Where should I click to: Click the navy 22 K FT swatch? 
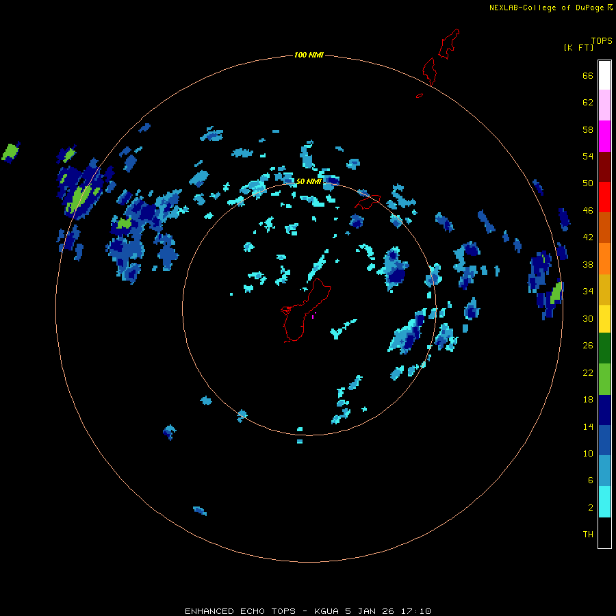click(x=604, y=410)
